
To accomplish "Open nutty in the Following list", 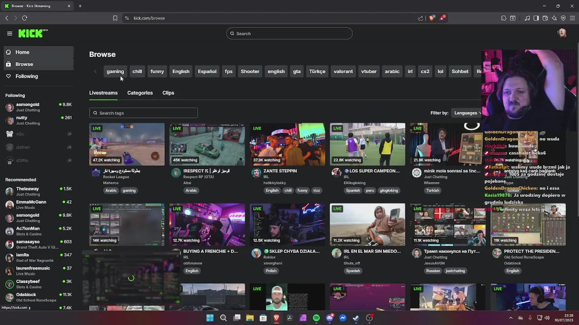I will point(38,120).
